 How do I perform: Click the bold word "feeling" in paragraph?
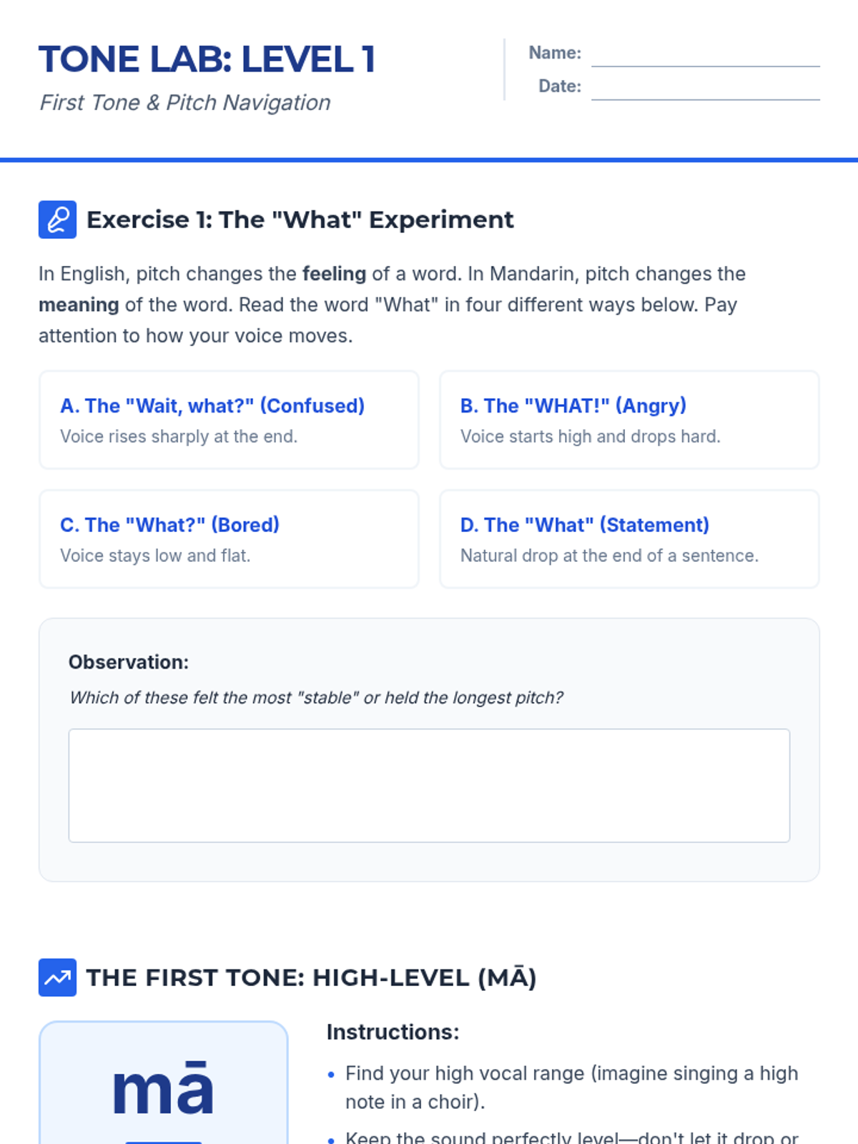click(x=334, y=274)
